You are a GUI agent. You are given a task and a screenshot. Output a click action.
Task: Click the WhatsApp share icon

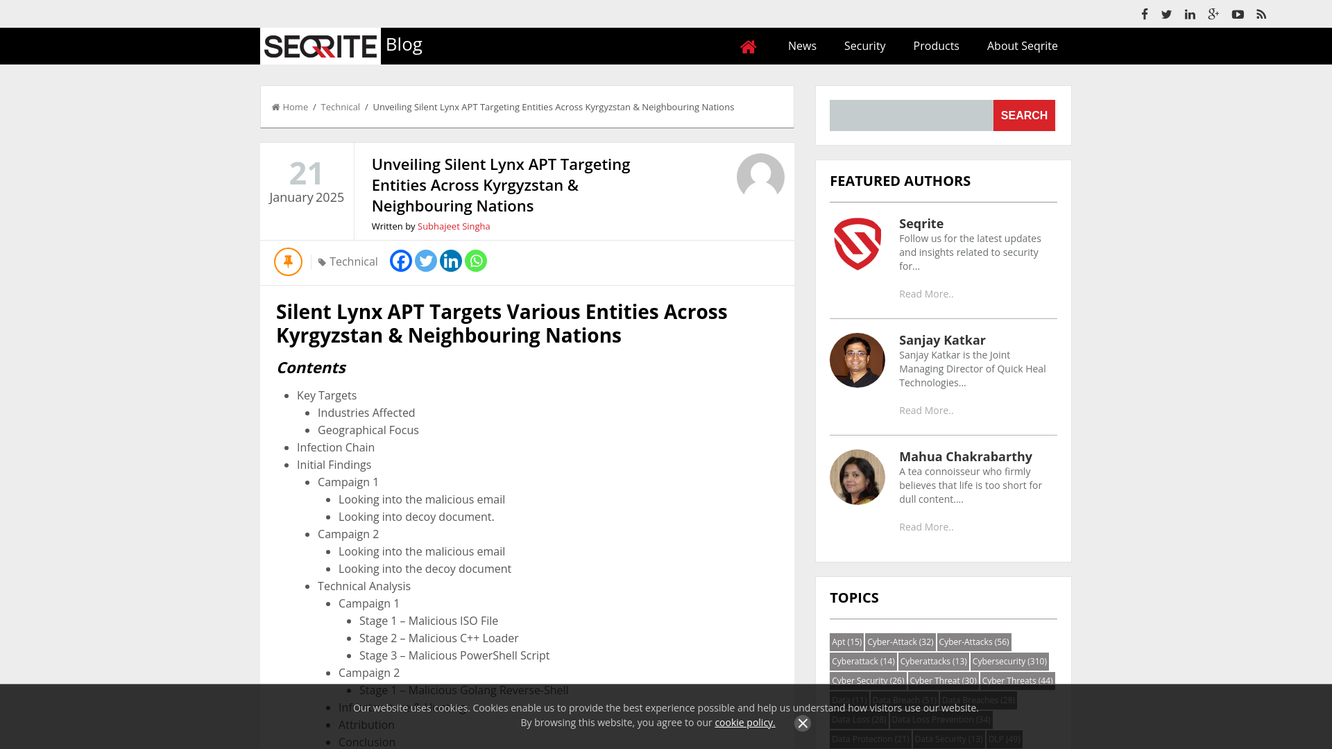tap(477, 261)
